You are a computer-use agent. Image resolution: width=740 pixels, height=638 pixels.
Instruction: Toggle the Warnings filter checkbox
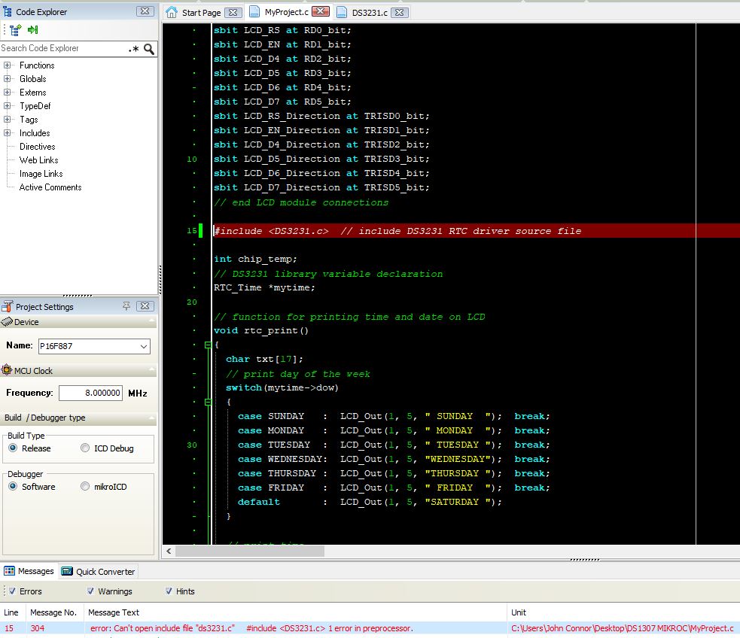click(90, 591)
